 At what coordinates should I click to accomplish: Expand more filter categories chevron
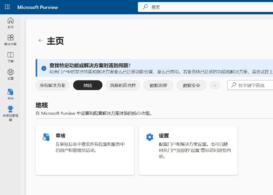coord(215,85)
